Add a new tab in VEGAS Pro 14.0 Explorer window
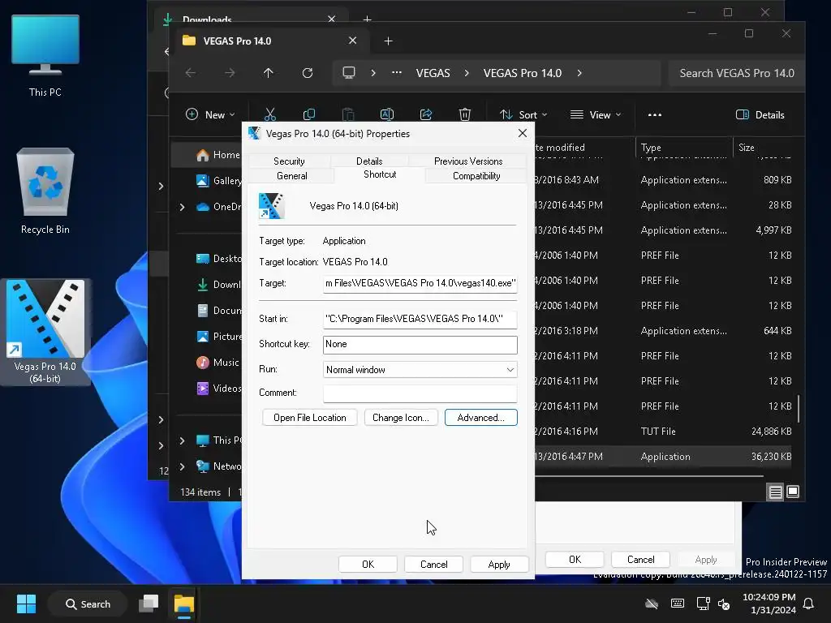The height and width of the screenshot is (623, 831). pyautogui.click(x=389, y=41)
